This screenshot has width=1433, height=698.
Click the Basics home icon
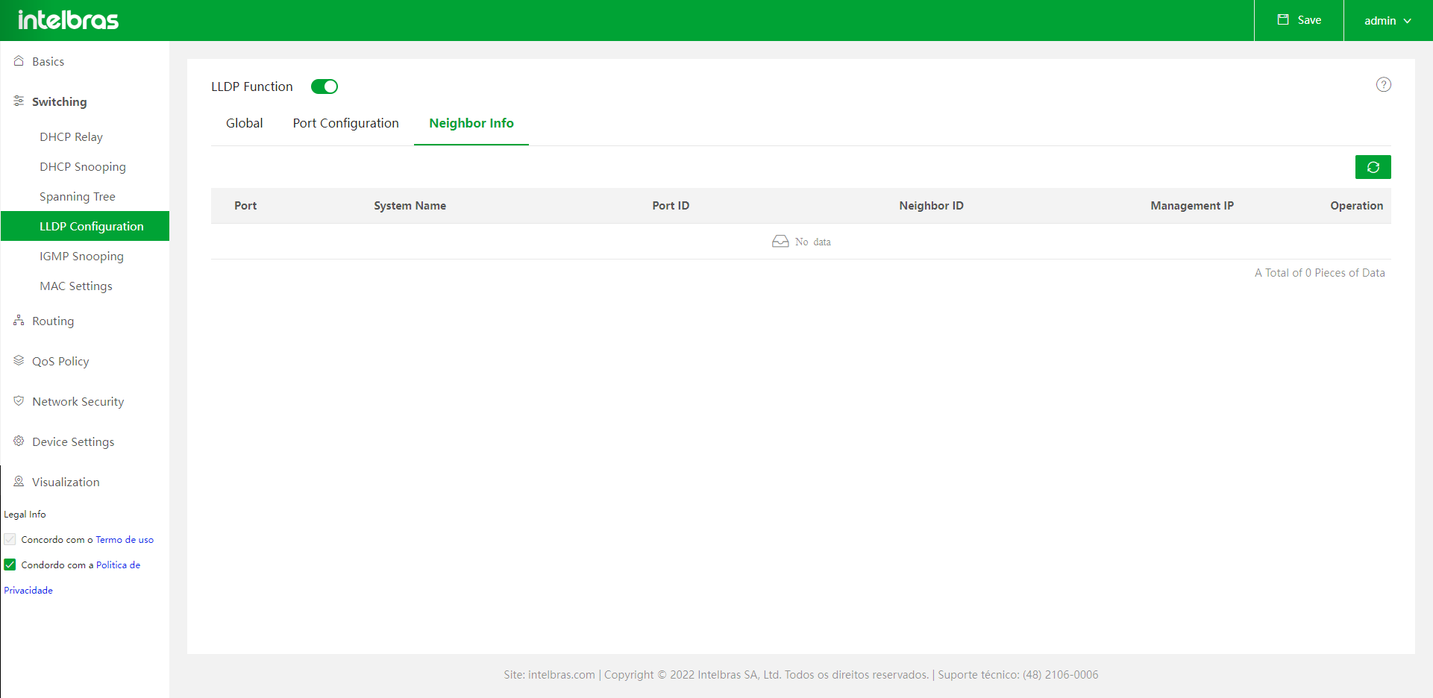tap(19, 61)
